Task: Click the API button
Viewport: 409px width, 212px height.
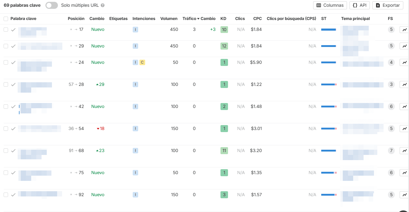Action: [x=359, y=5]
